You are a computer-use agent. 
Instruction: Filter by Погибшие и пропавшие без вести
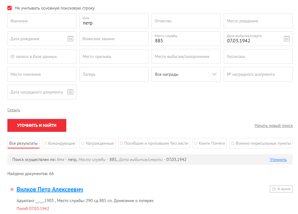[154, 143]
